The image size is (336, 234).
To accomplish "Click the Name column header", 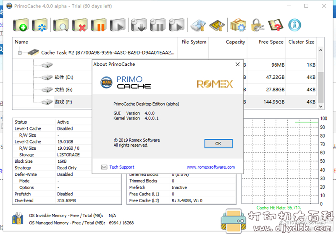I will coord(95,42).
